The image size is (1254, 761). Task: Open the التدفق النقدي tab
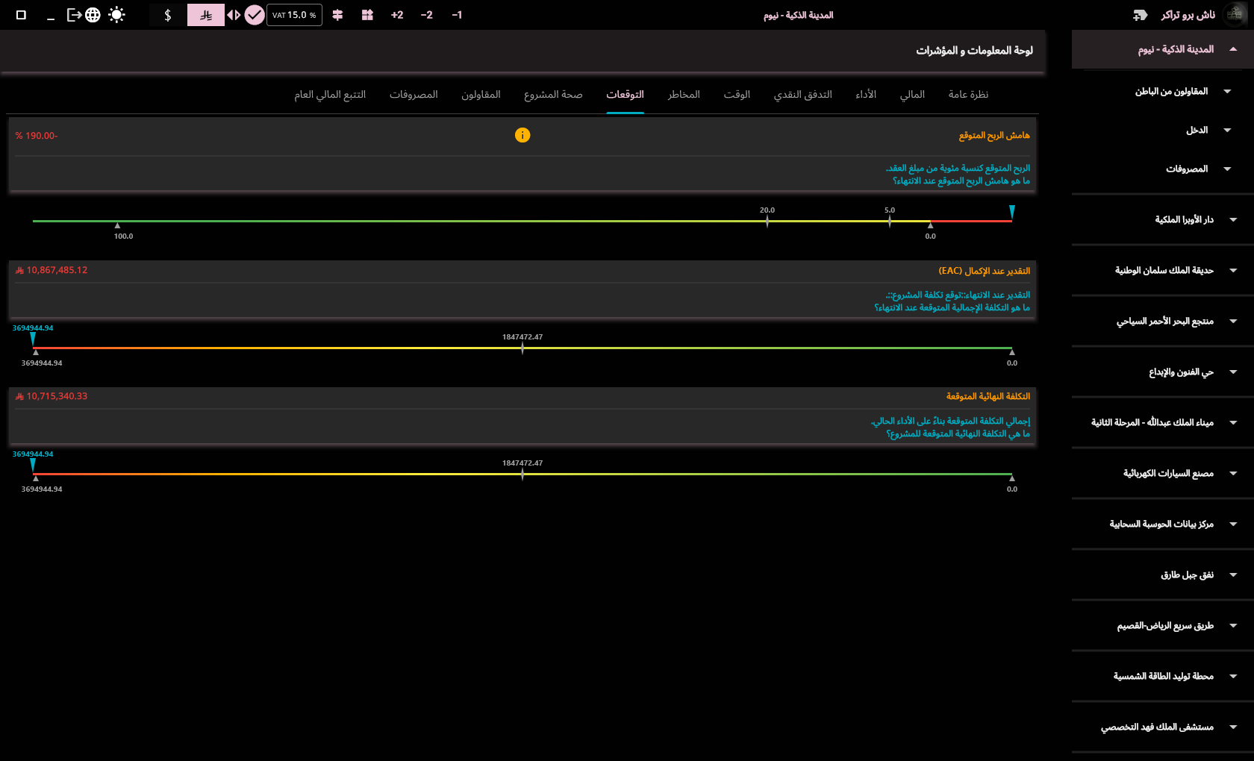(x=802, y=95)
